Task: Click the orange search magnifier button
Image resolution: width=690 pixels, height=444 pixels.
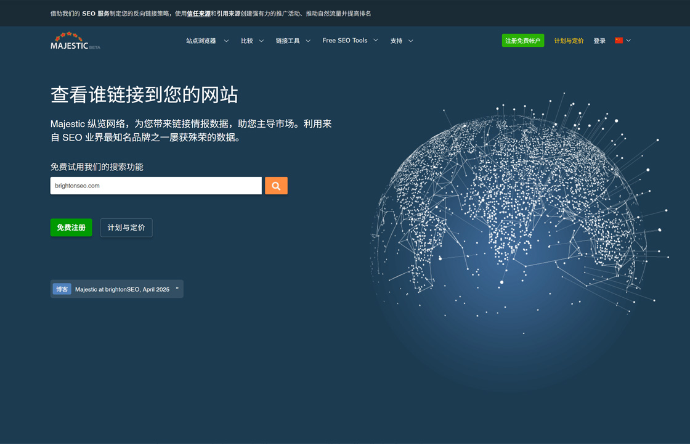Action: point(276,186)
